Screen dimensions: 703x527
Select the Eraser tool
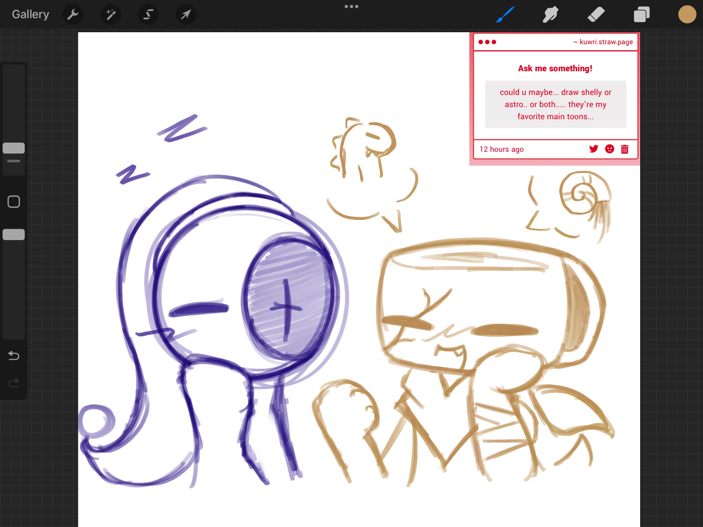596,14
